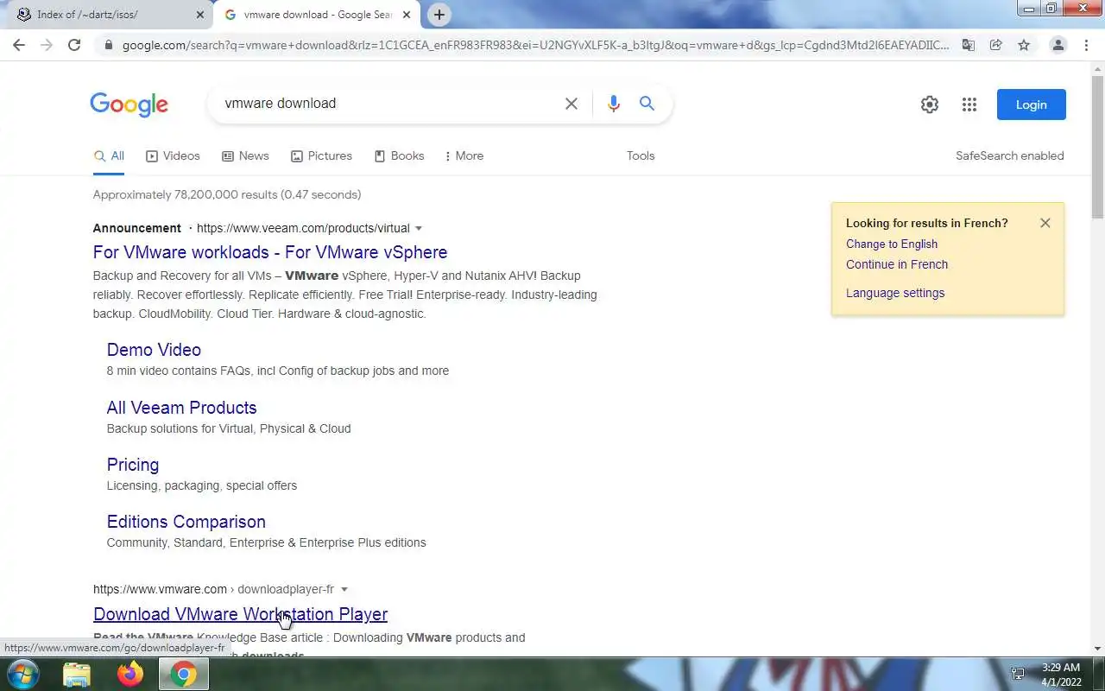The image size is (1105, 691).
Task: Bookmark this page with star icon
Action: [x=1024, y=45]
